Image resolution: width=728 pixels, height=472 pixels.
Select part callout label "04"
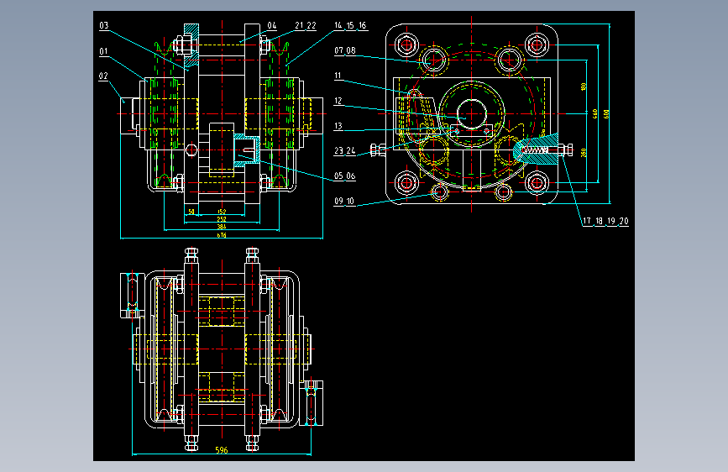point(272,25)
